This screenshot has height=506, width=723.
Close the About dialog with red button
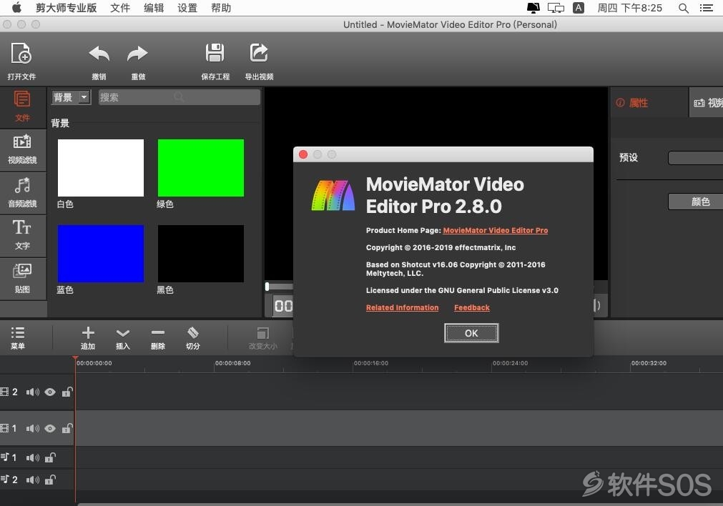[x=303, y=154]
